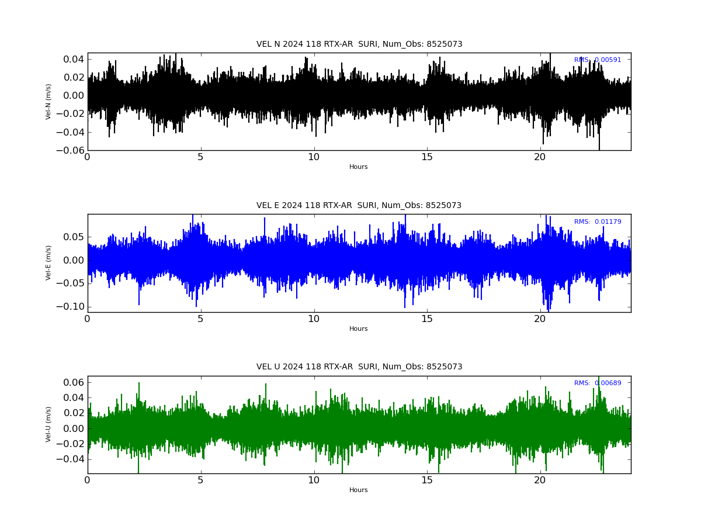Click the Vel-U (m/s) axis label
This screenshot has height=526, width=701.
tap(48, 424)
